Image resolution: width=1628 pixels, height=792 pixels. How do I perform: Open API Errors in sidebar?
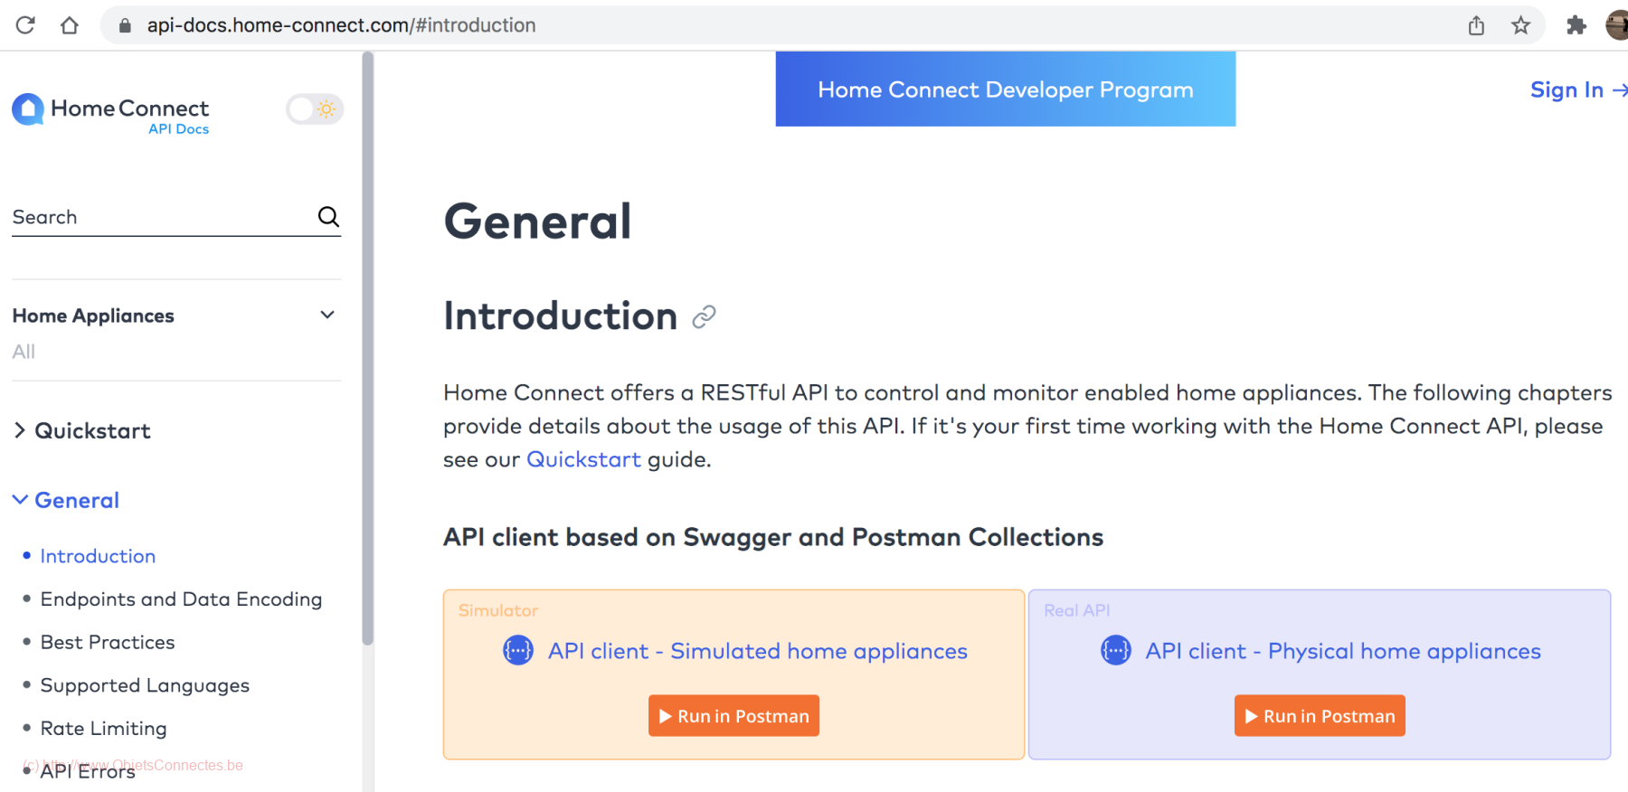[x=88, y=771]
